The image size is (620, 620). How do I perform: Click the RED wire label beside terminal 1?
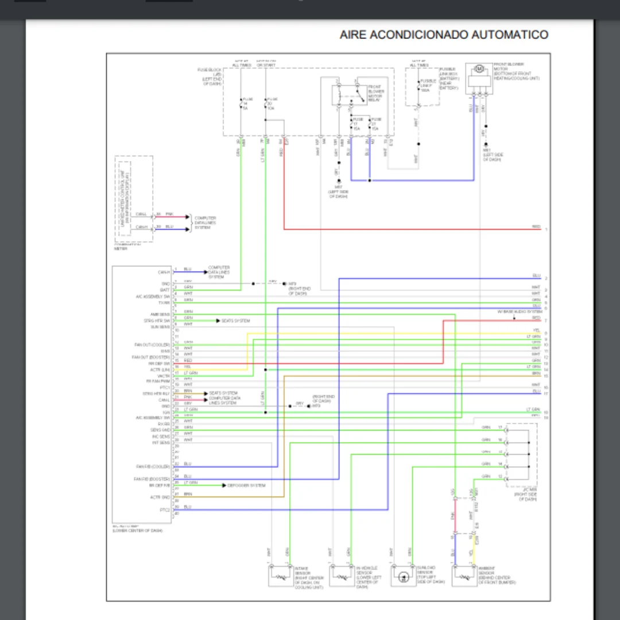tap(536, 227)
